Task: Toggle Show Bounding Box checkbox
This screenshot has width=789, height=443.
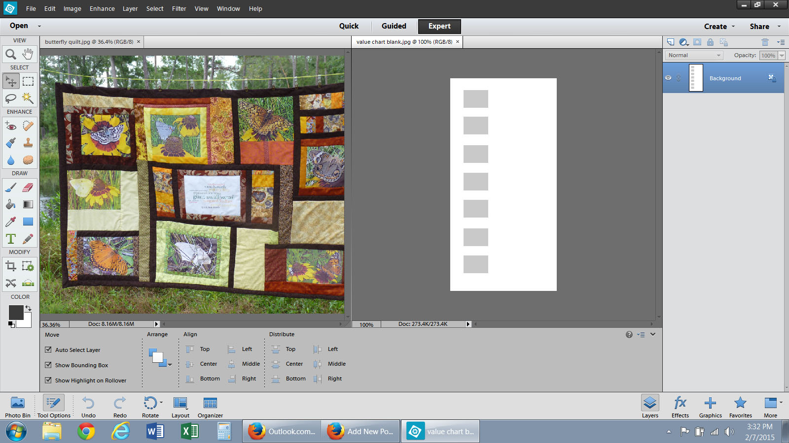Action: [48, 365]
